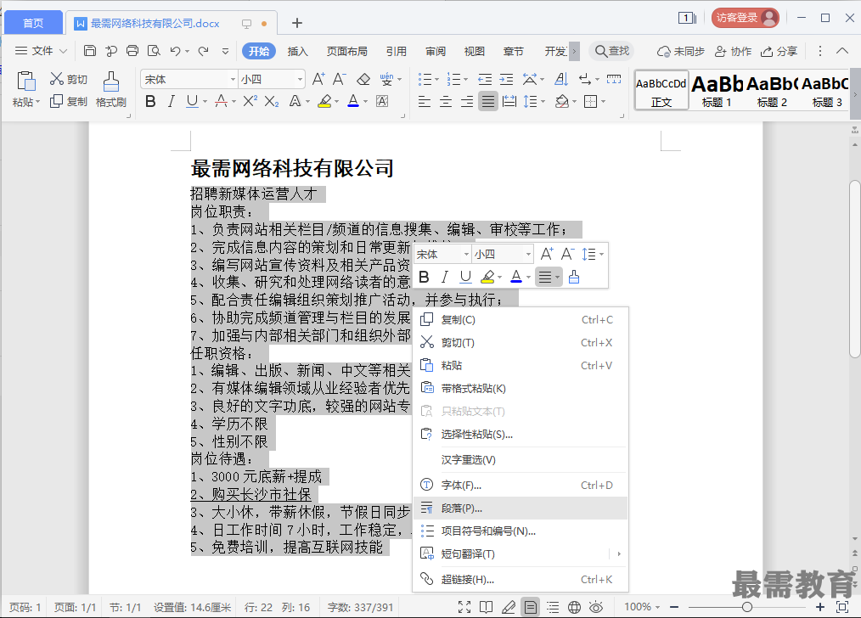Increase indent in the ribbon
Screen dimensions: 861x618
(x=506, y=80)
